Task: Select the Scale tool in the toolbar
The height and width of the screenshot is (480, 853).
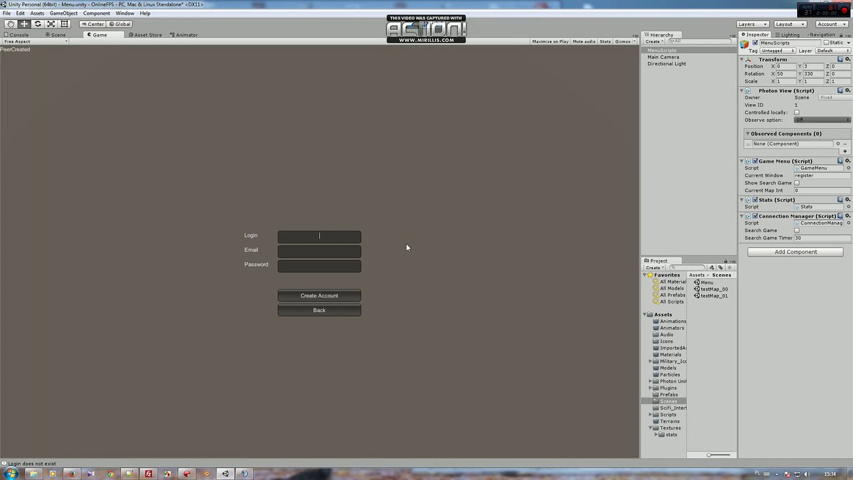Action: point(51,24)
